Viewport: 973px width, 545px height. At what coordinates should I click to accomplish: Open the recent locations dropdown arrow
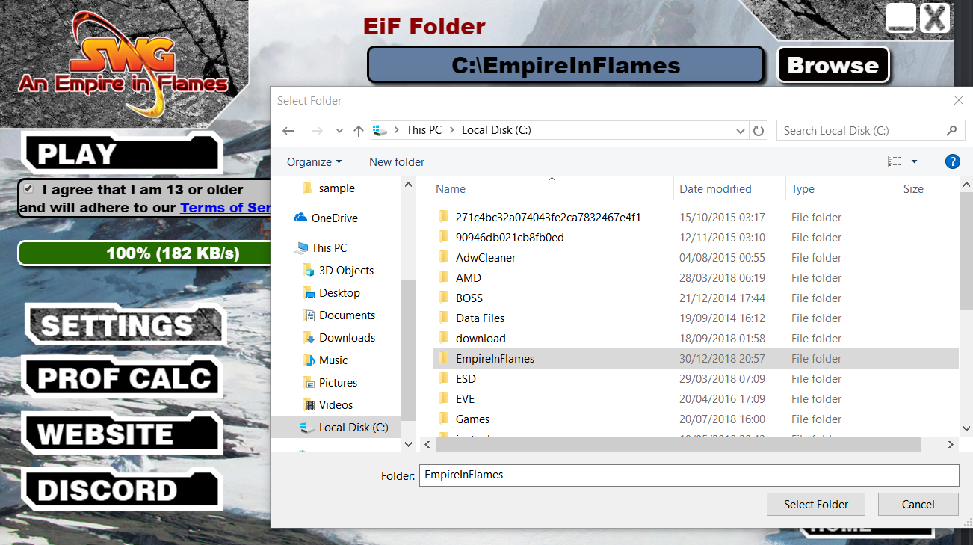click(x=339, y=131)
